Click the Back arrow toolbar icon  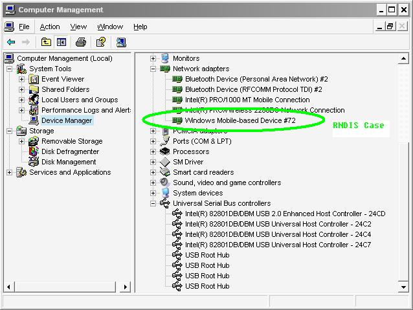coord(11,42)
